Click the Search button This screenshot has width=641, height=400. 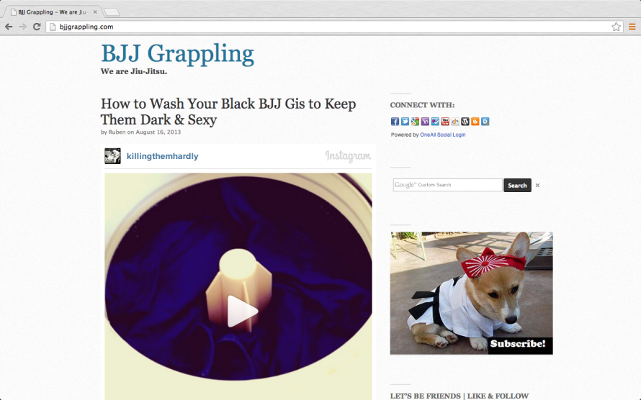coord(517,186)
